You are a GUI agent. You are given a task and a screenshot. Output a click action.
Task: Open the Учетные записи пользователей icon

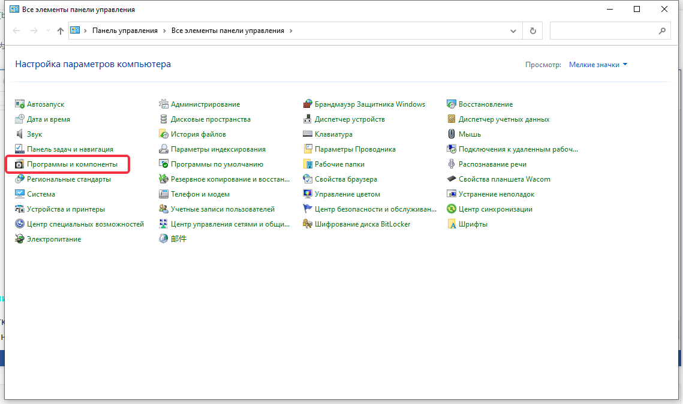tap(163, 209)
